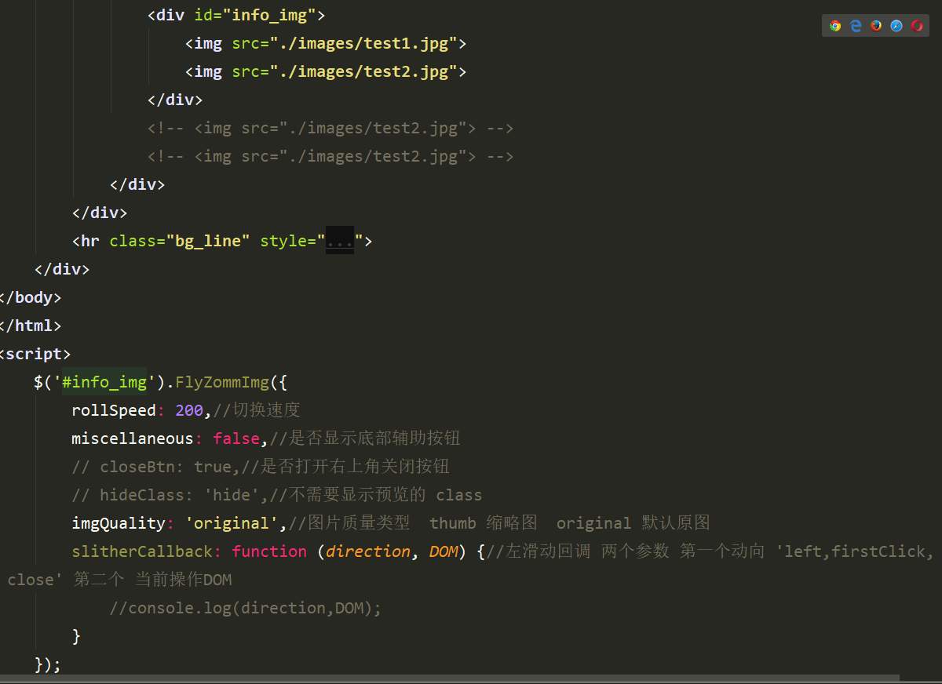This screenshot has width=942, height=684.
Task: Click the false value after miscellaneous
Action: pos(236,438)
